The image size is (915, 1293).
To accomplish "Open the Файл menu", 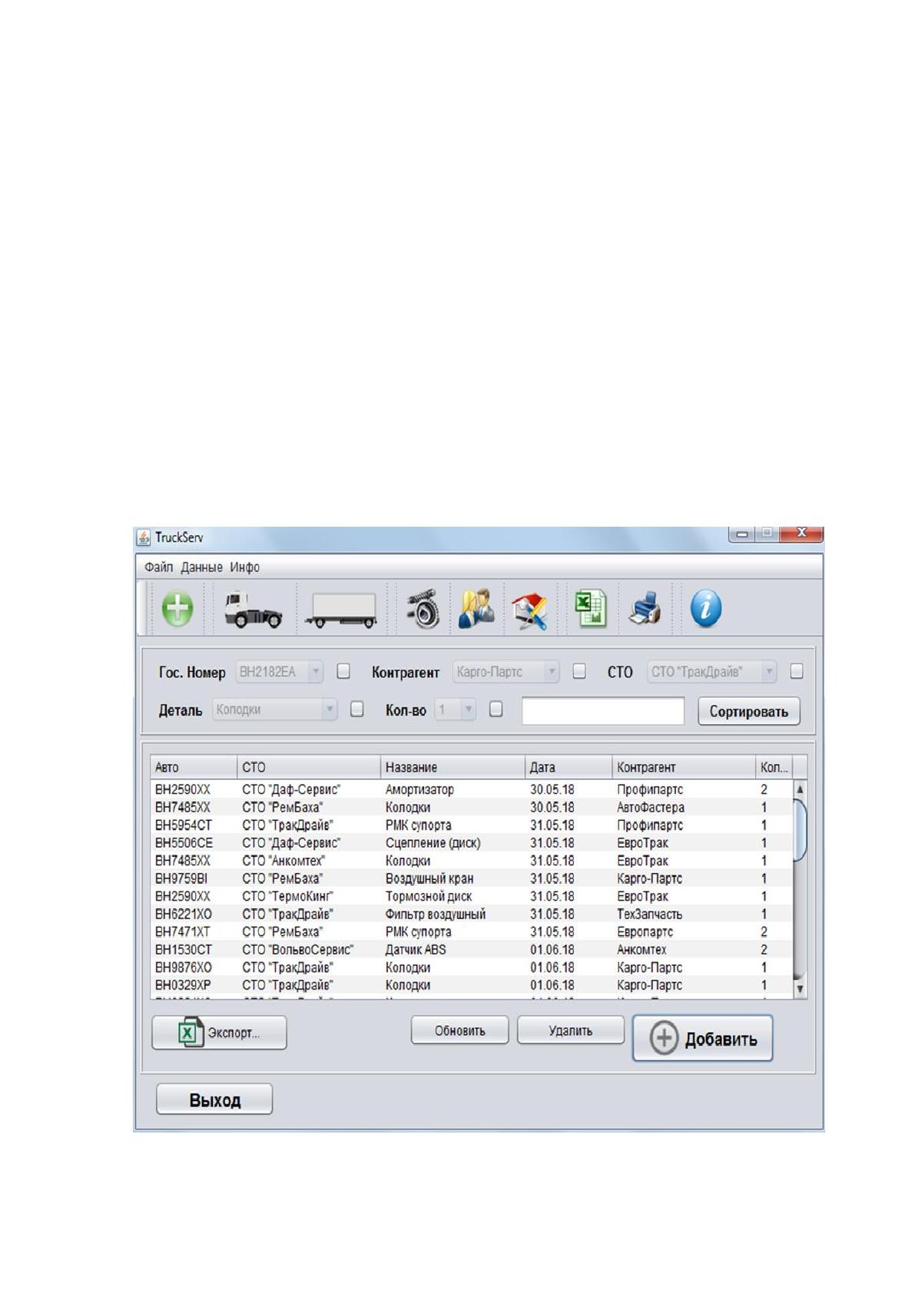I will 158,567.
